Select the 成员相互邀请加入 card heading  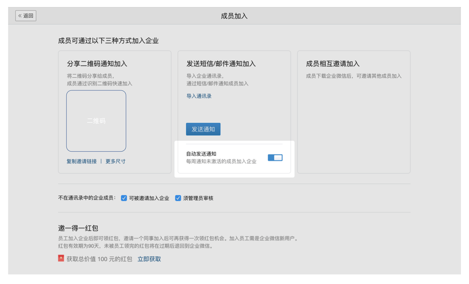[333, 64]
